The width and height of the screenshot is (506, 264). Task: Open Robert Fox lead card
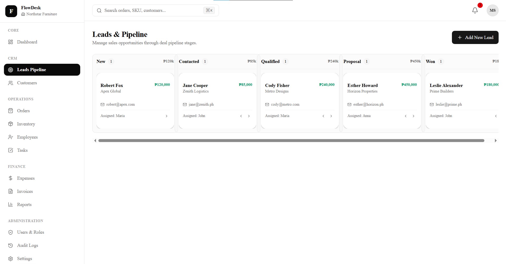tap(135, 101)
